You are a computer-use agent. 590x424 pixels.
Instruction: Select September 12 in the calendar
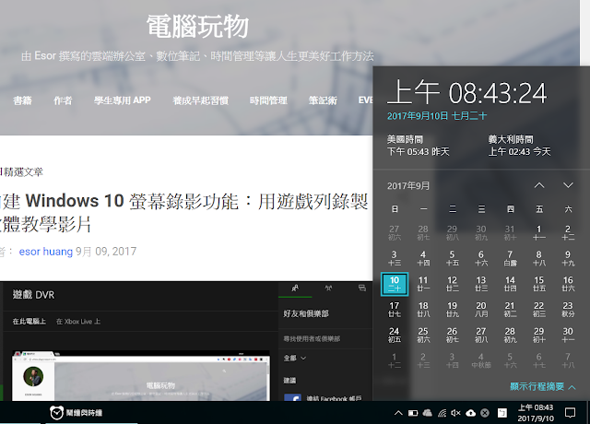pyautogui.click(x=452, y=284)
